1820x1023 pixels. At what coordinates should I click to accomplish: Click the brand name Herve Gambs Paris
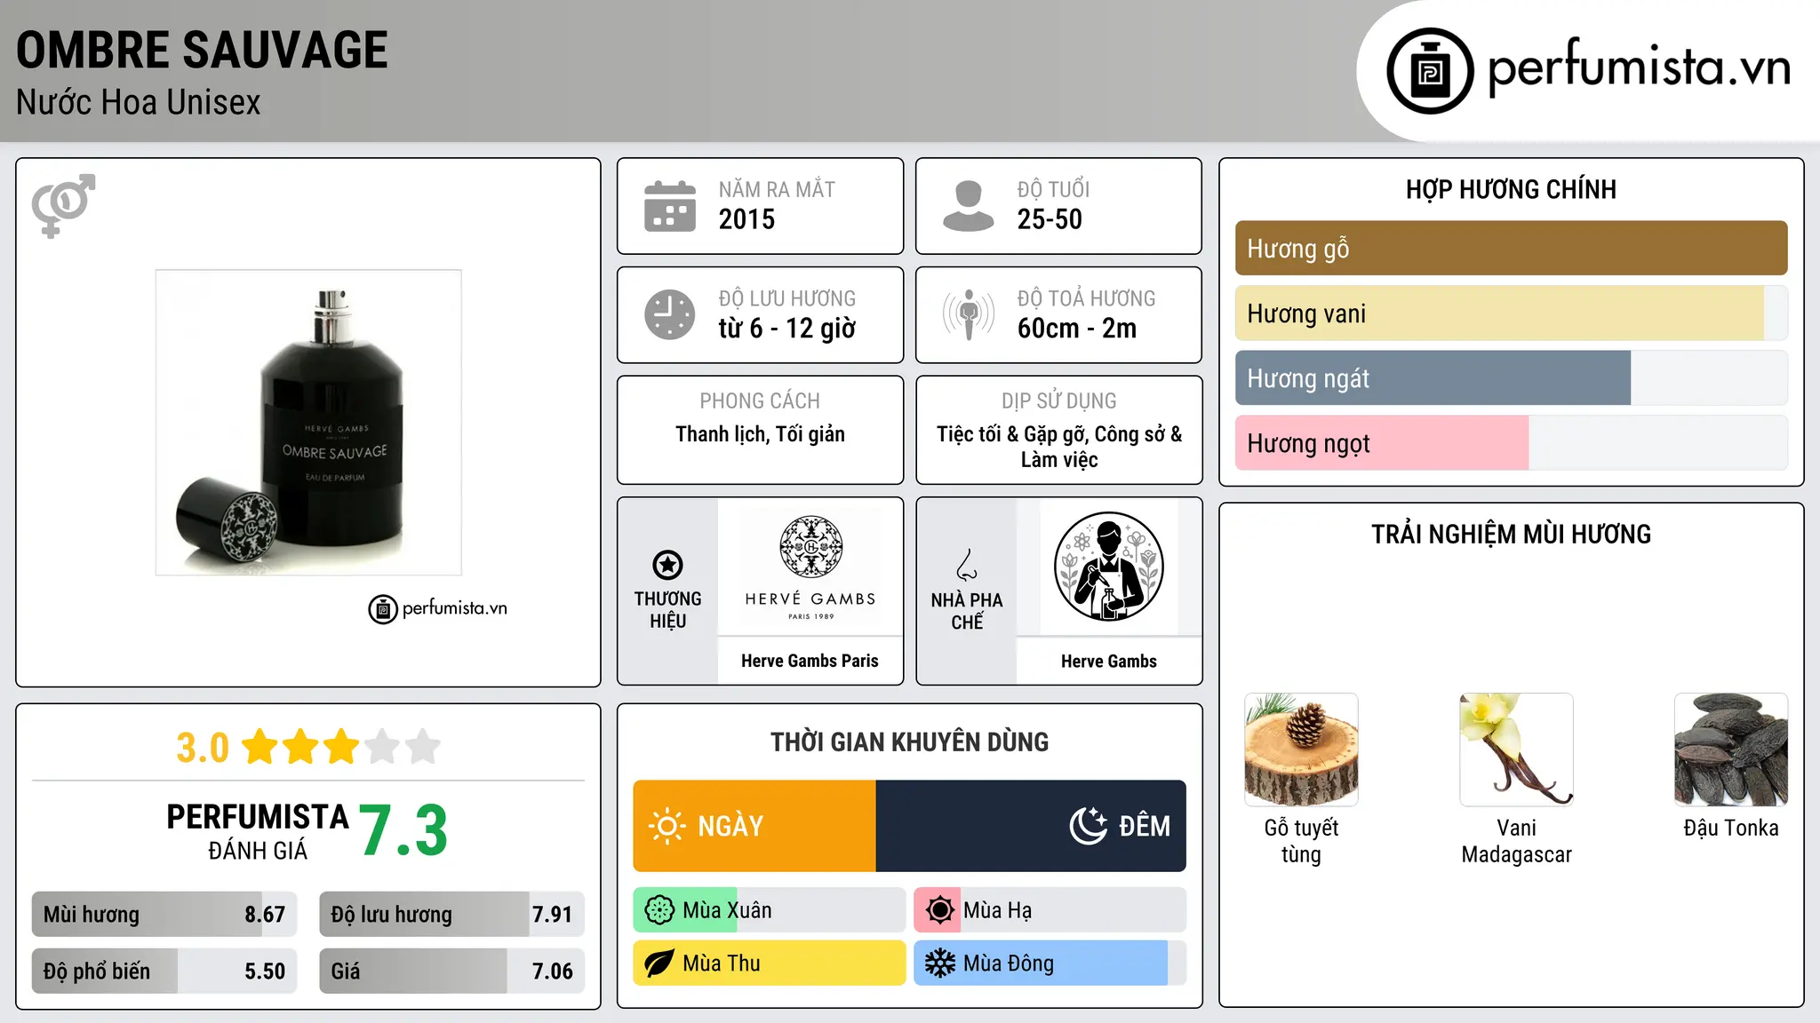pos(810,661)
